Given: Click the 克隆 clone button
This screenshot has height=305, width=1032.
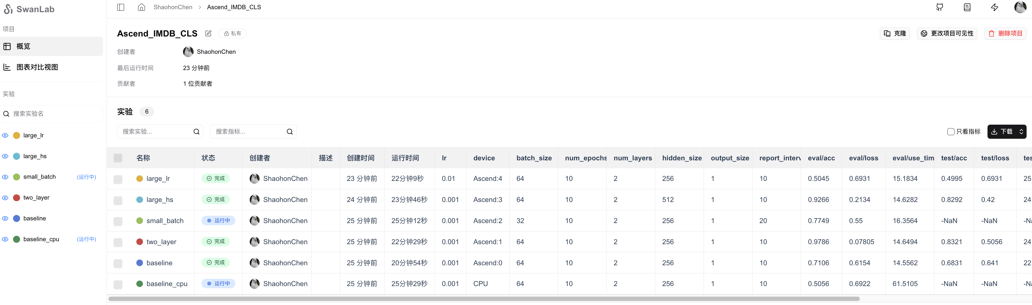Looking at the screenshot, I should (895, 34).
